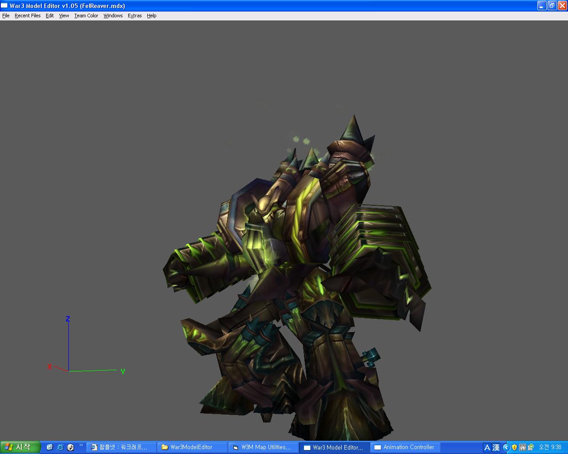Image resolution: width=568 pixels, height=454 pixels.
Task: Open the Extras menu
Action: 135,16
